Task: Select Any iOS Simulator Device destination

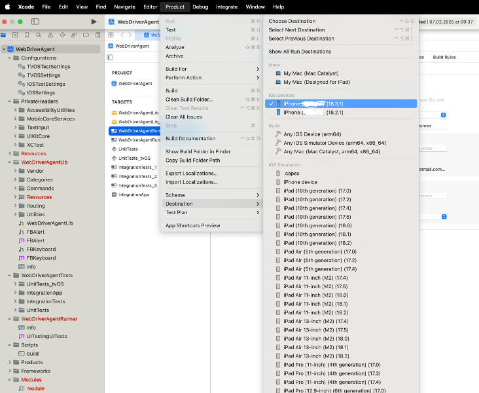Action: click(341, 143)
